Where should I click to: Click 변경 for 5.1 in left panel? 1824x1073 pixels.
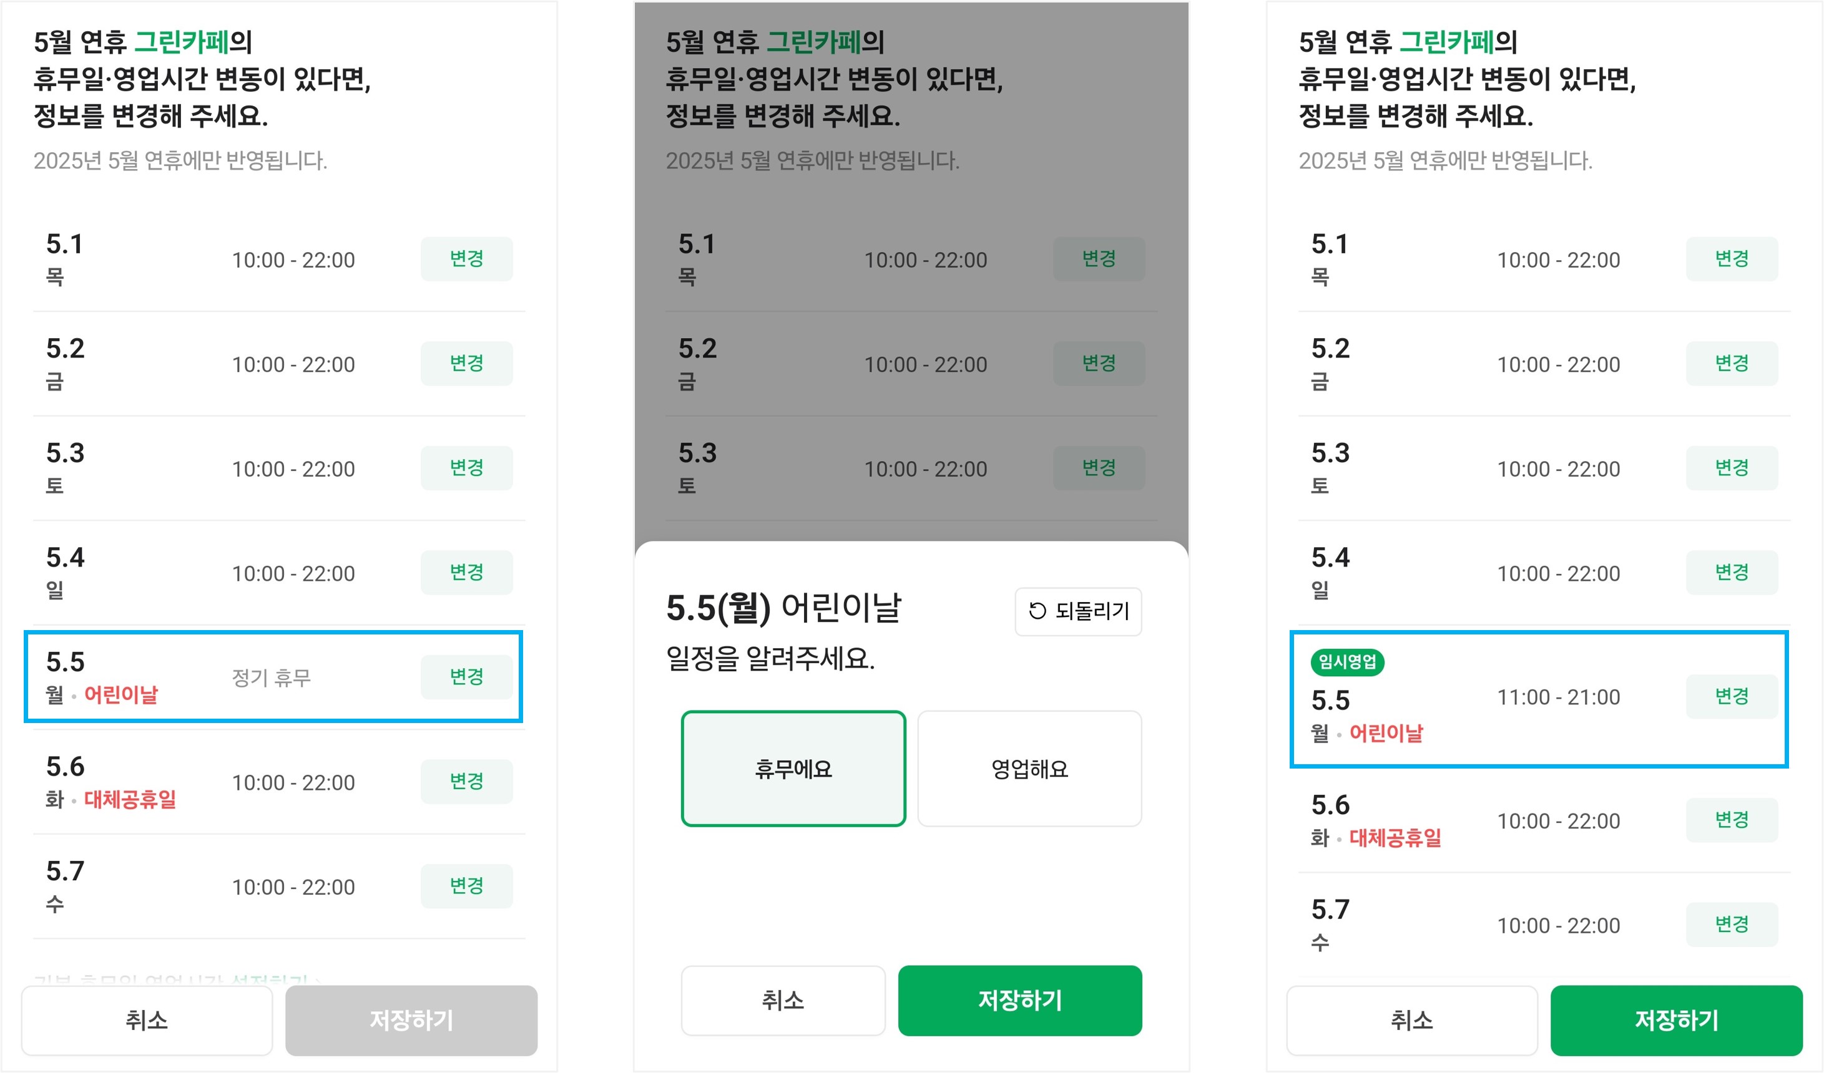coord(466,259)
